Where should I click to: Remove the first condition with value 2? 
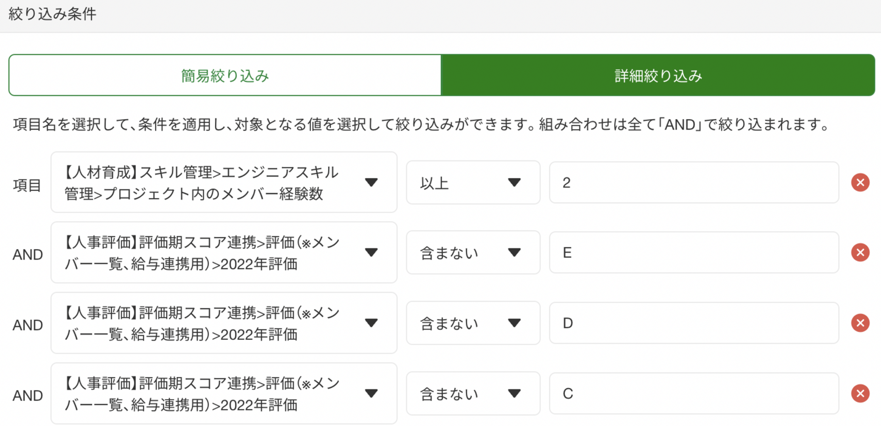(860, 183)
